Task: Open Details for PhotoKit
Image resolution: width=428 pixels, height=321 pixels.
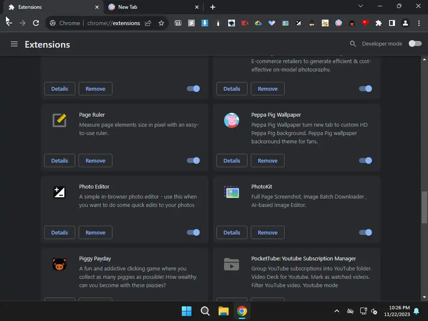Action: (x=232, y=232)
